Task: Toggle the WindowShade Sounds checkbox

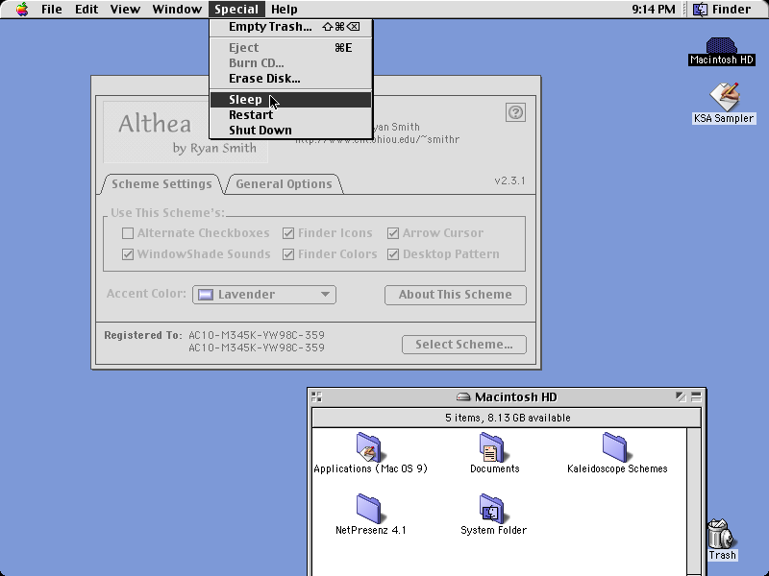Action: click(x=128, y=254)
